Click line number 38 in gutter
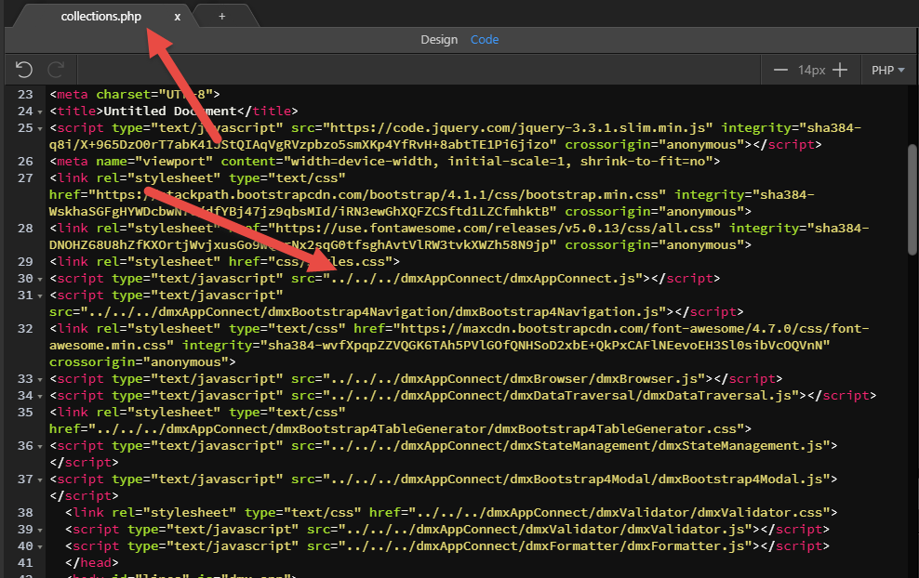This screenshot has height=578, width=919. [x=25, y=512]
